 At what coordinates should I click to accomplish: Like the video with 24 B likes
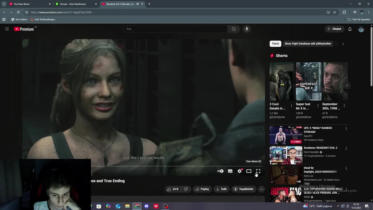(173, 189)
